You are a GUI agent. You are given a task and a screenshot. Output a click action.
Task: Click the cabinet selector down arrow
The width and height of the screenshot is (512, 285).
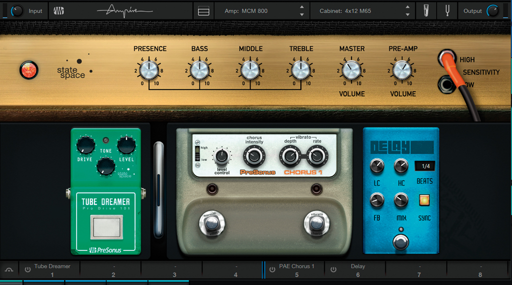pyautogui.click(x=407, y=15)
